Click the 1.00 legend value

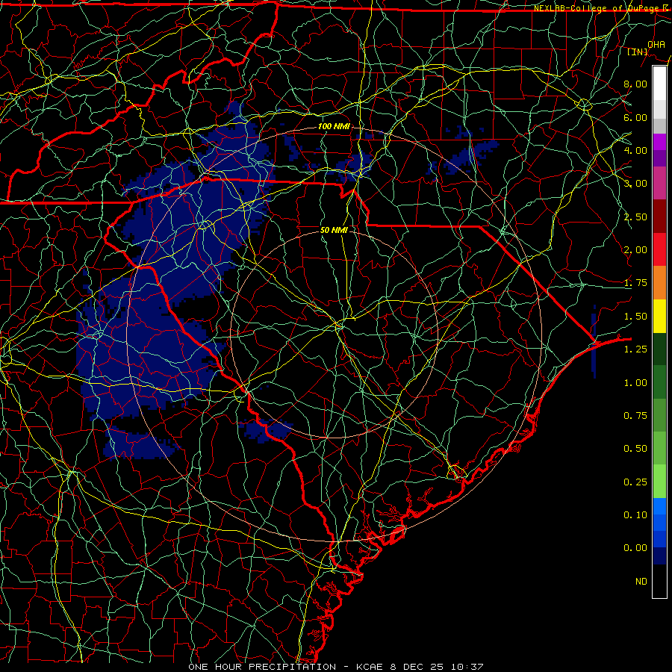coord(635,383)
